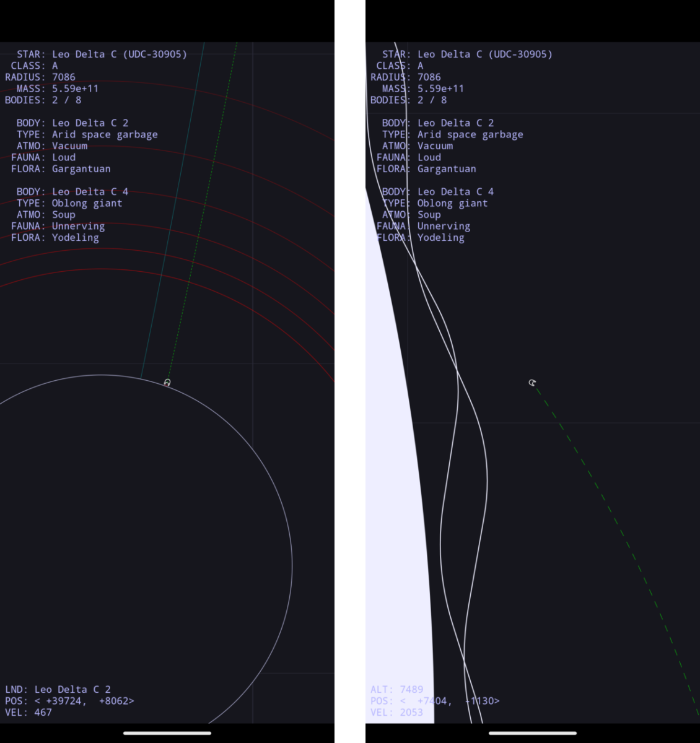
Task: Select the STAR: Leo Delta C line, right screenshot
Action: tap(467, 54)
